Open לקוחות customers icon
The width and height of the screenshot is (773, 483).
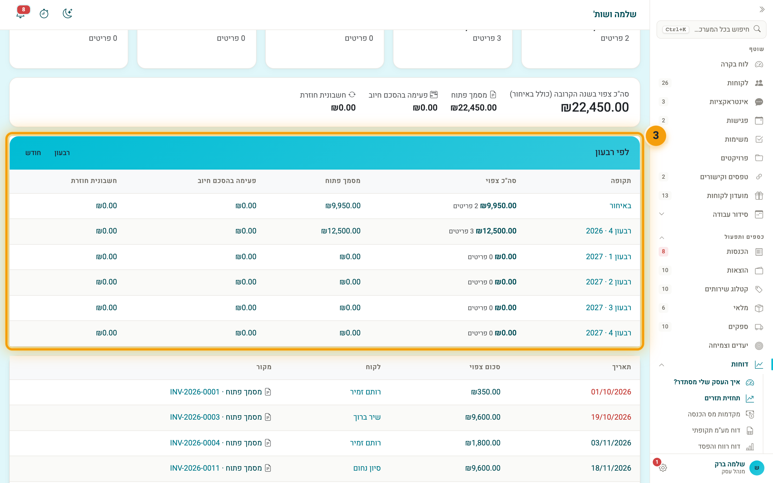pyautogui.click(x=759, y=83)
